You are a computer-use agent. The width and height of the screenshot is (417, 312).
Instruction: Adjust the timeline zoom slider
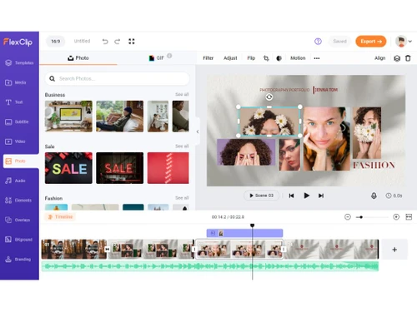[x=361, y=217]
